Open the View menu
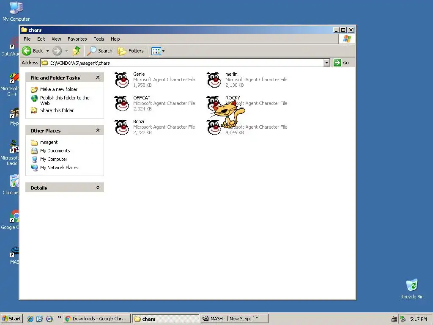Viewport: 433px width, 325px height. pyautogui.click(x=56, y=39)
